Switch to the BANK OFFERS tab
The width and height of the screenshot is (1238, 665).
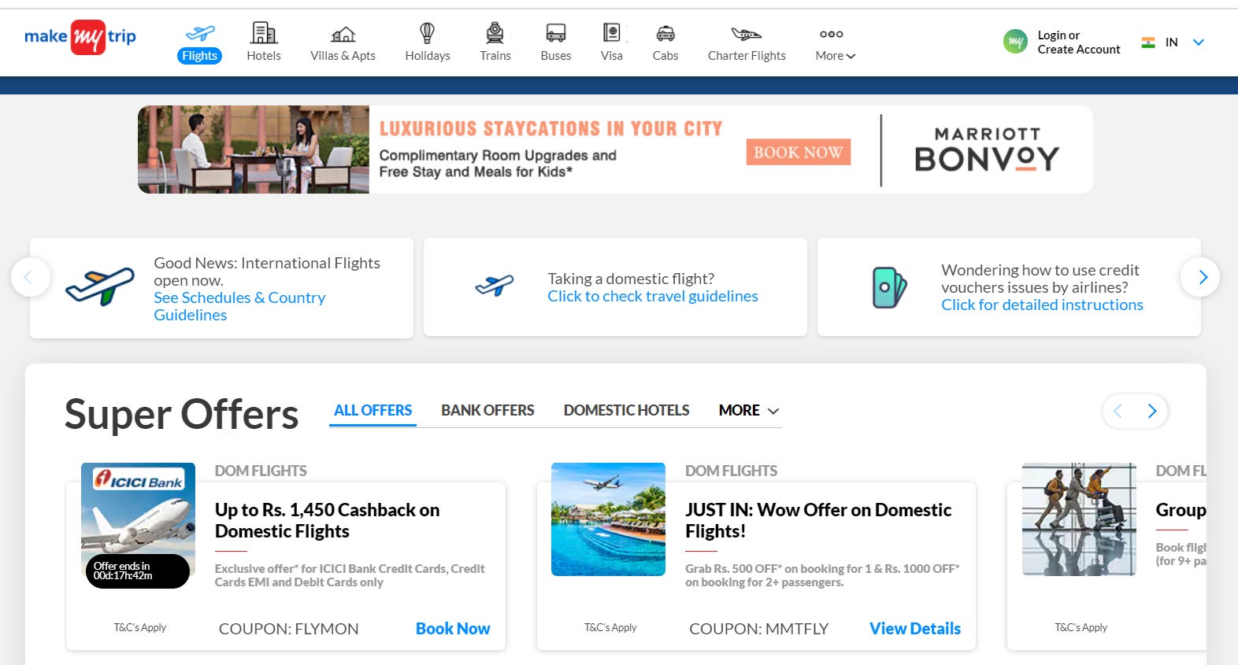tap(487, 411)
